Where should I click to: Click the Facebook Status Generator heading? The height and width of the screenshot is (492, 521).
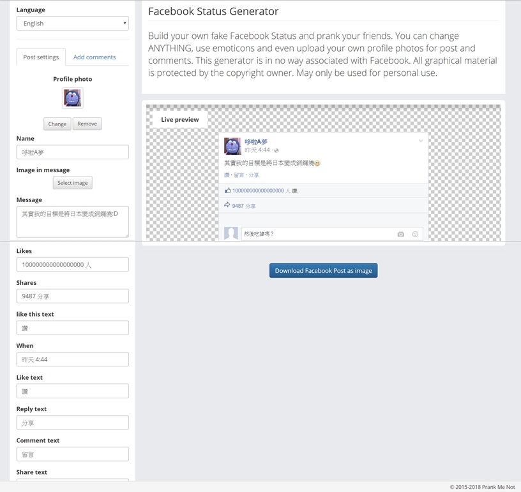pyautogui.click(x=213, y=11)
